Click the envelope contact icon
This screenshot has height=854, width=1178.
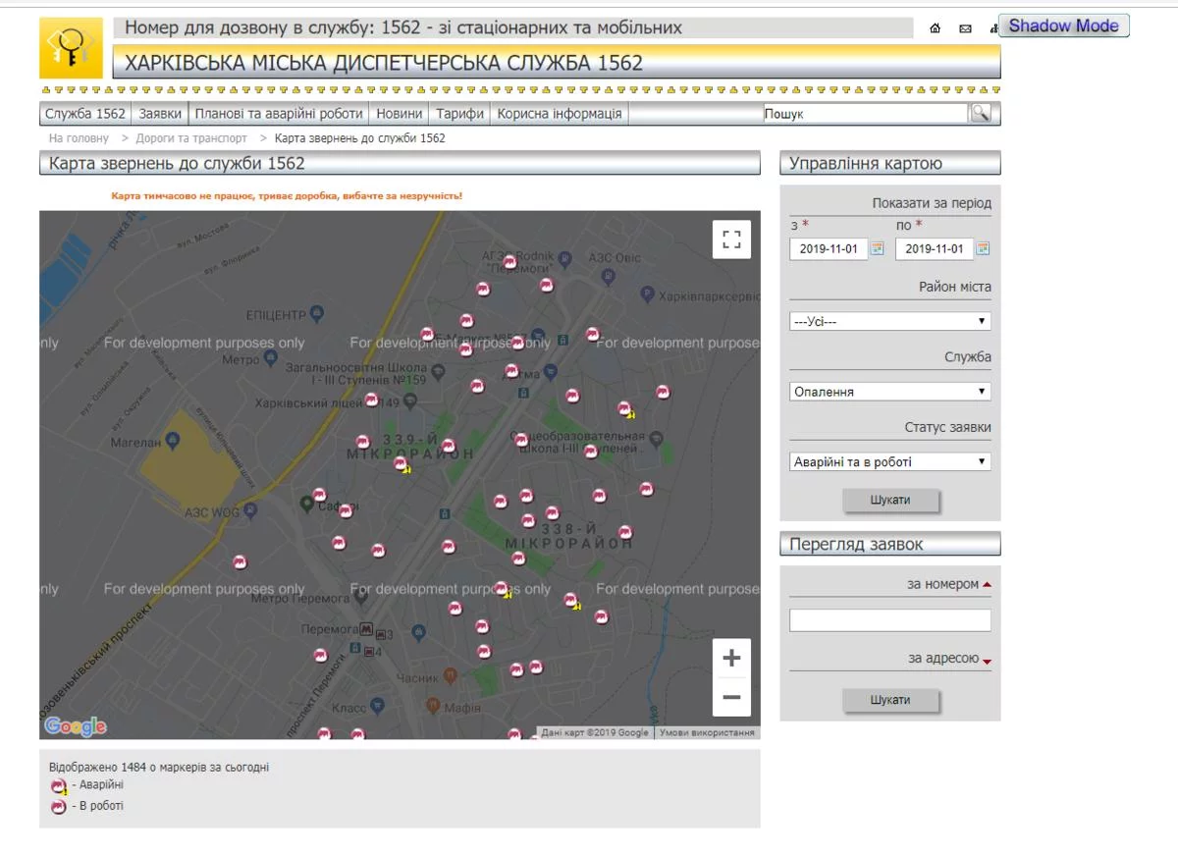(965, 28)
